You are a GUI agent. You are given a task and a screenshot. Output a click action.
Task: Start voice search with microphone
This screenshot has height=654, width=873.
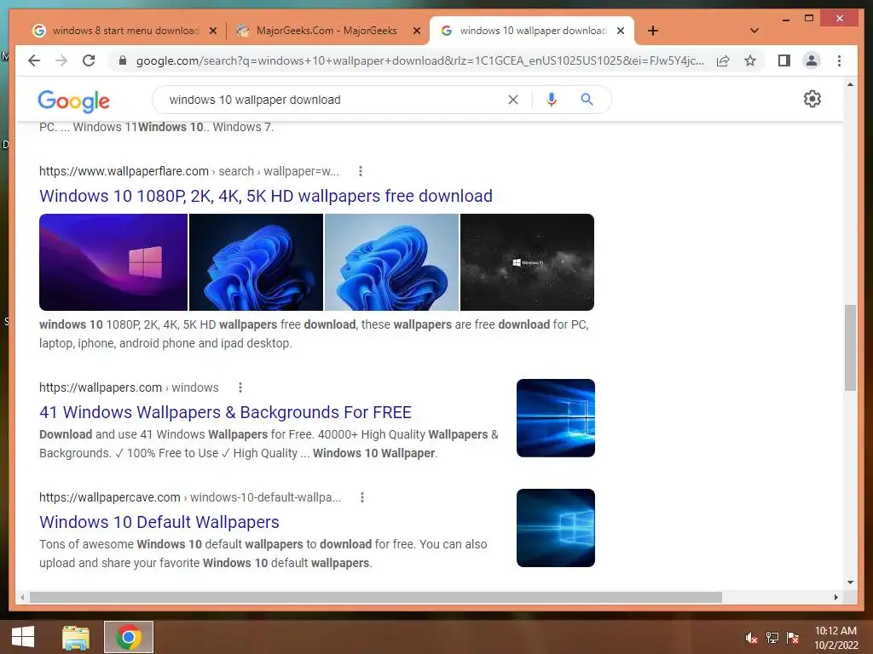coord(552,100)
